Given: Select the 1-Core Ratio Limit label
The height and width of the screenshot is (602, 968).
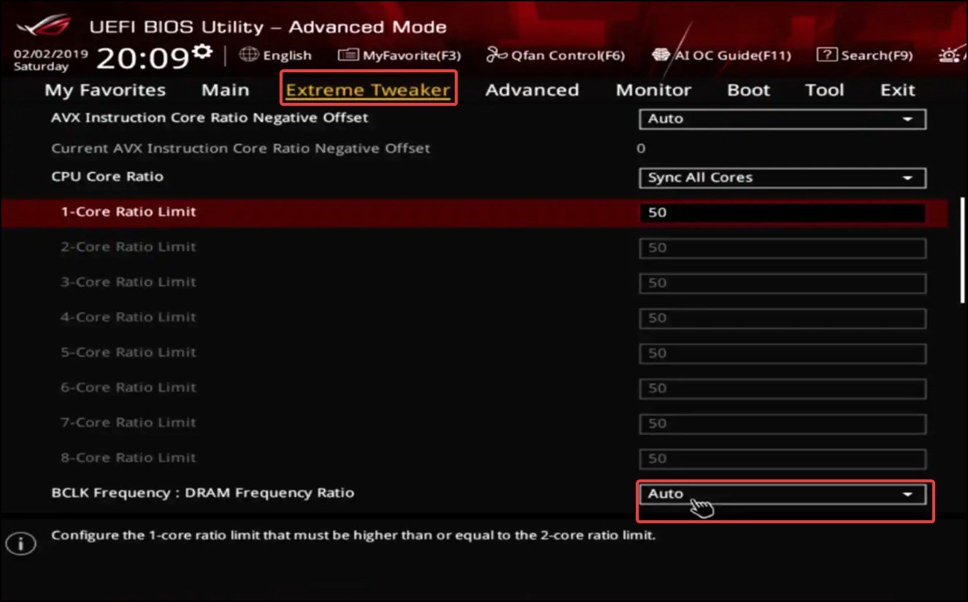Looking at the screenshot, I should [x=128, y=212].
